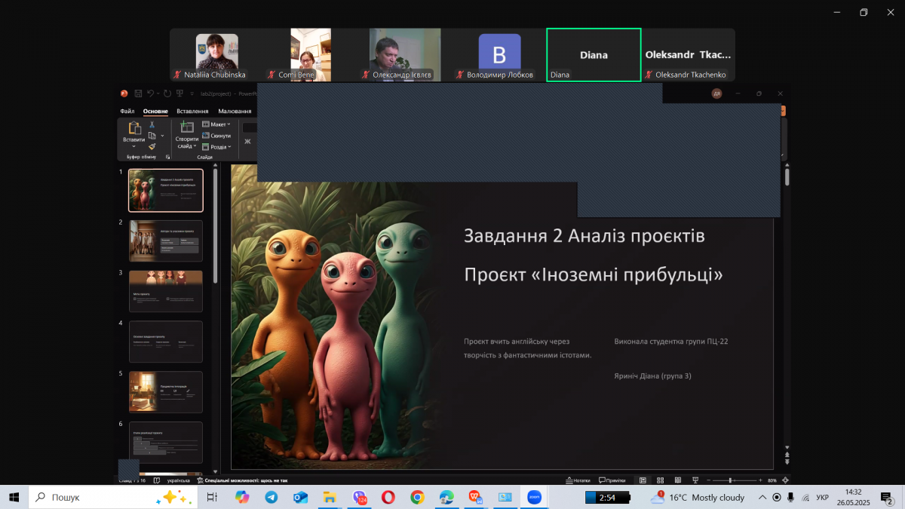
Task: Toggle bold formatting with the Ж button
Action: coord(247,141)
